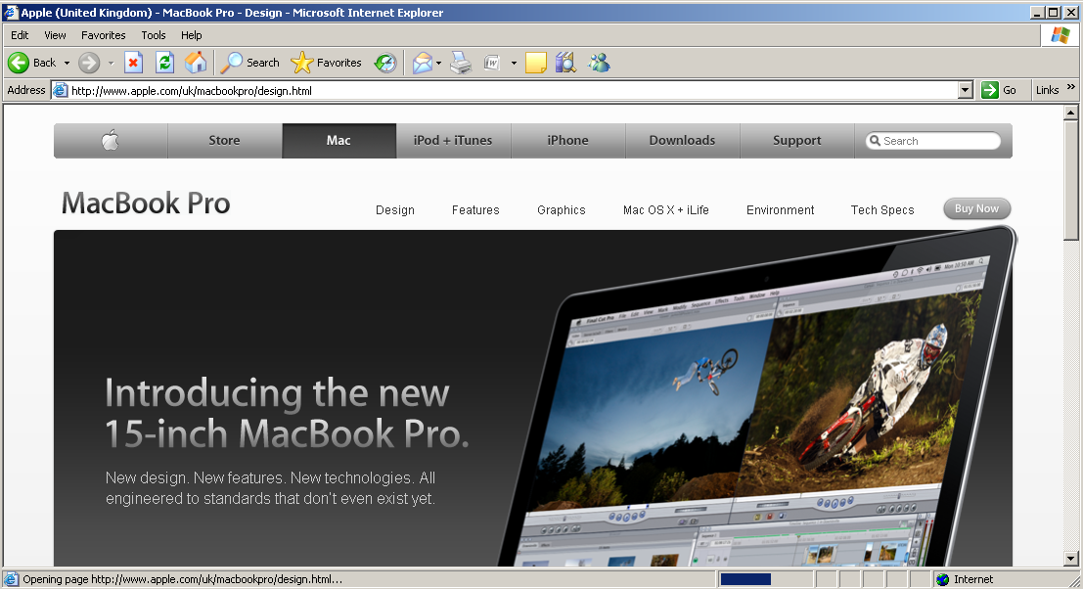Click the Mail envelope icon
This screenshot has width=1083, height=589.
point(422,63)
